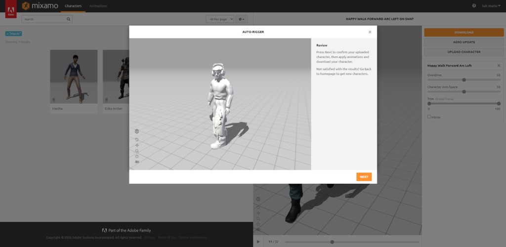Toggle skeleton view skull icon in Auto-Rigger dialog

tap(137, 131)
